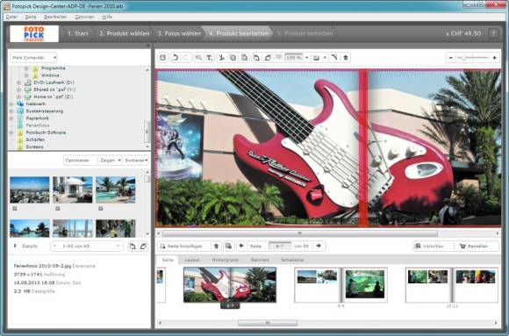Click the Vorschau preview button
The width and height of the screenshot is (509, 336).
433,247
